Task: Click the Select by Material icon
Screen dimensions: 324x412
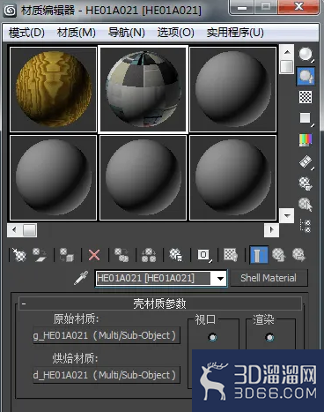Action: click(x=306, y=205)
